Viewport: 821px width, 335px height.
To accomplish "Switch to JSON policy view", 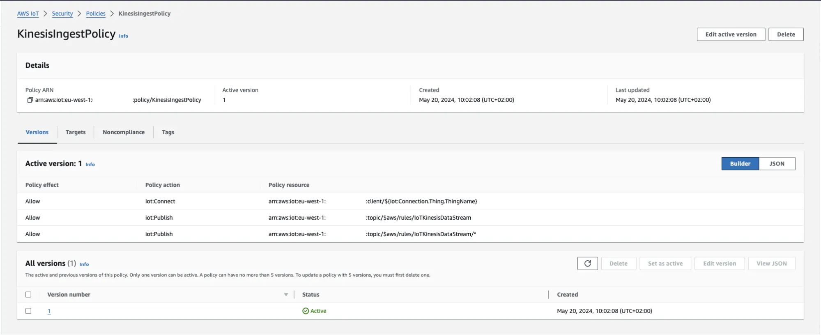I will (x=777, y=164).
